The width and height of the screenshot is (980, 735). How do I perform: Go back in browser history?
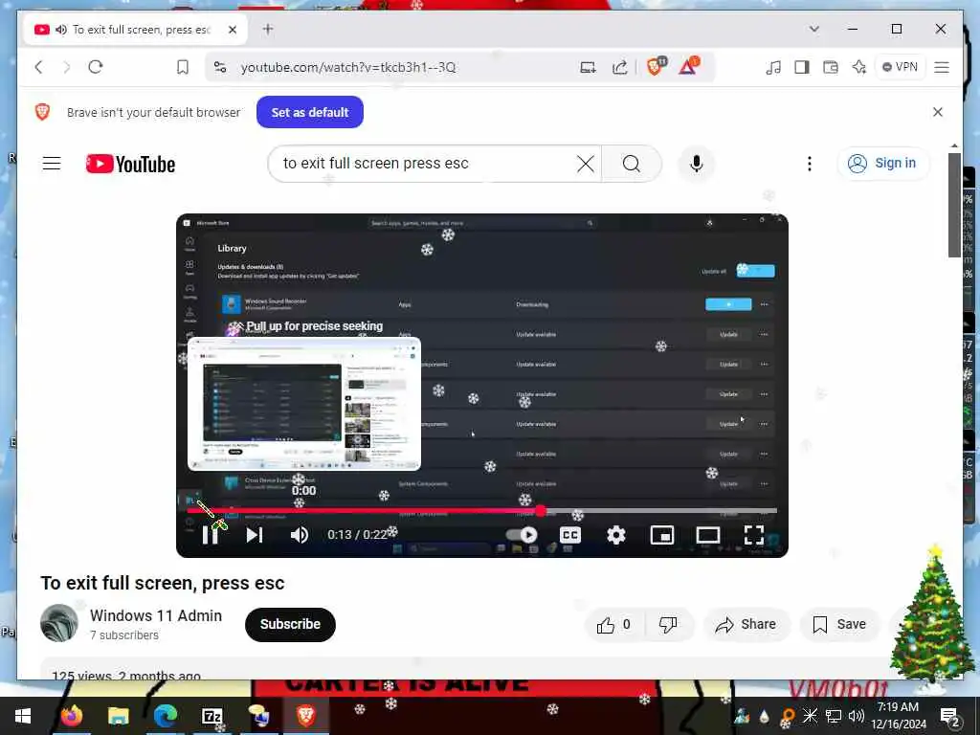38,67
